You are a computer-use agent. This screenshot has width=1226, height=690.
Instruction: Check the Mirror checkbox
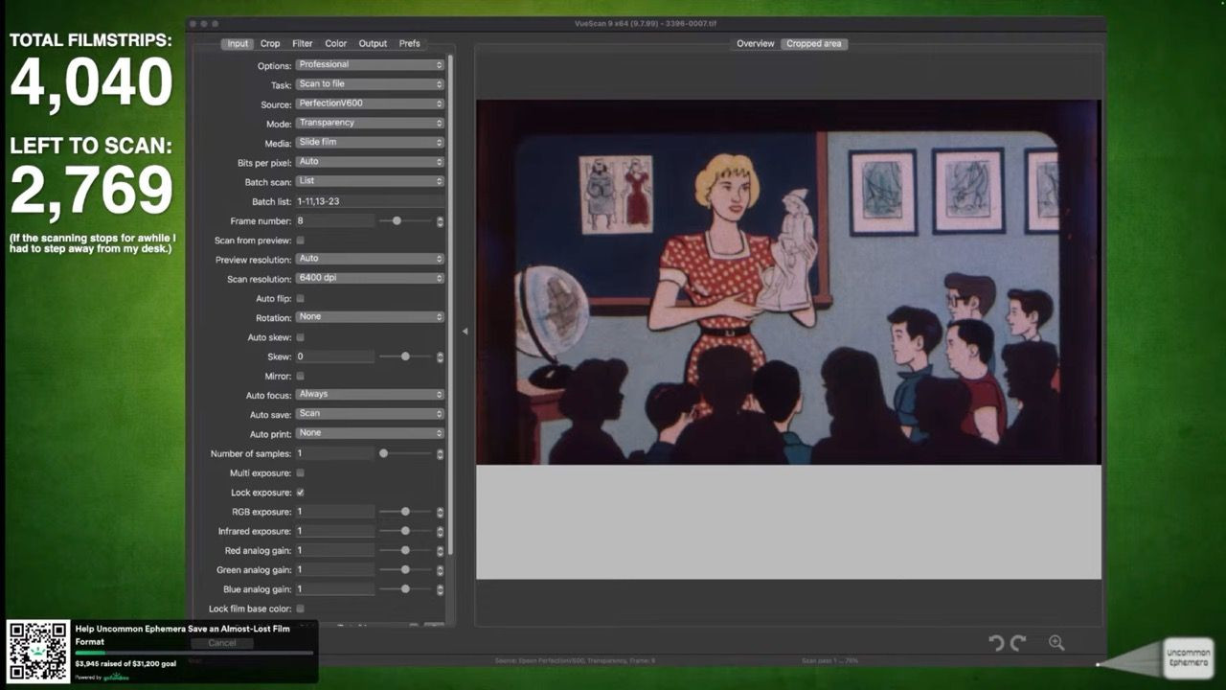(300, 376)
